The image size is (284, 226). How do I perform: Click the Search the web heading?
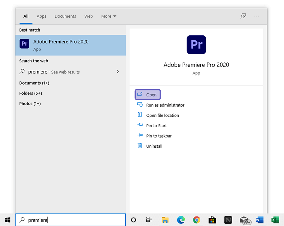(34, 61)
